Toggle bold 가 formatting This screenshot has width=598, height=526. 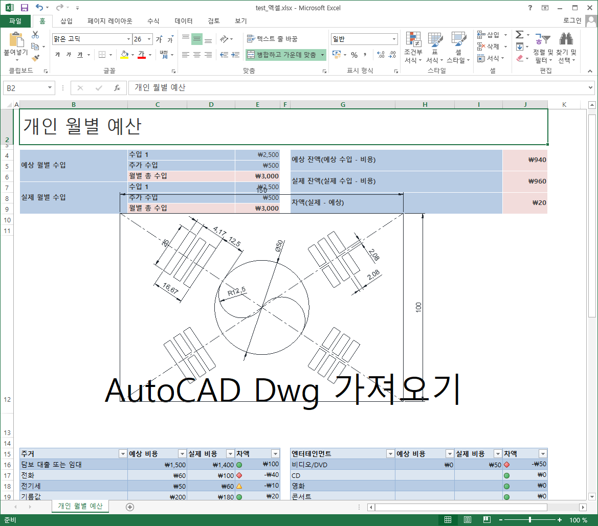58,55
